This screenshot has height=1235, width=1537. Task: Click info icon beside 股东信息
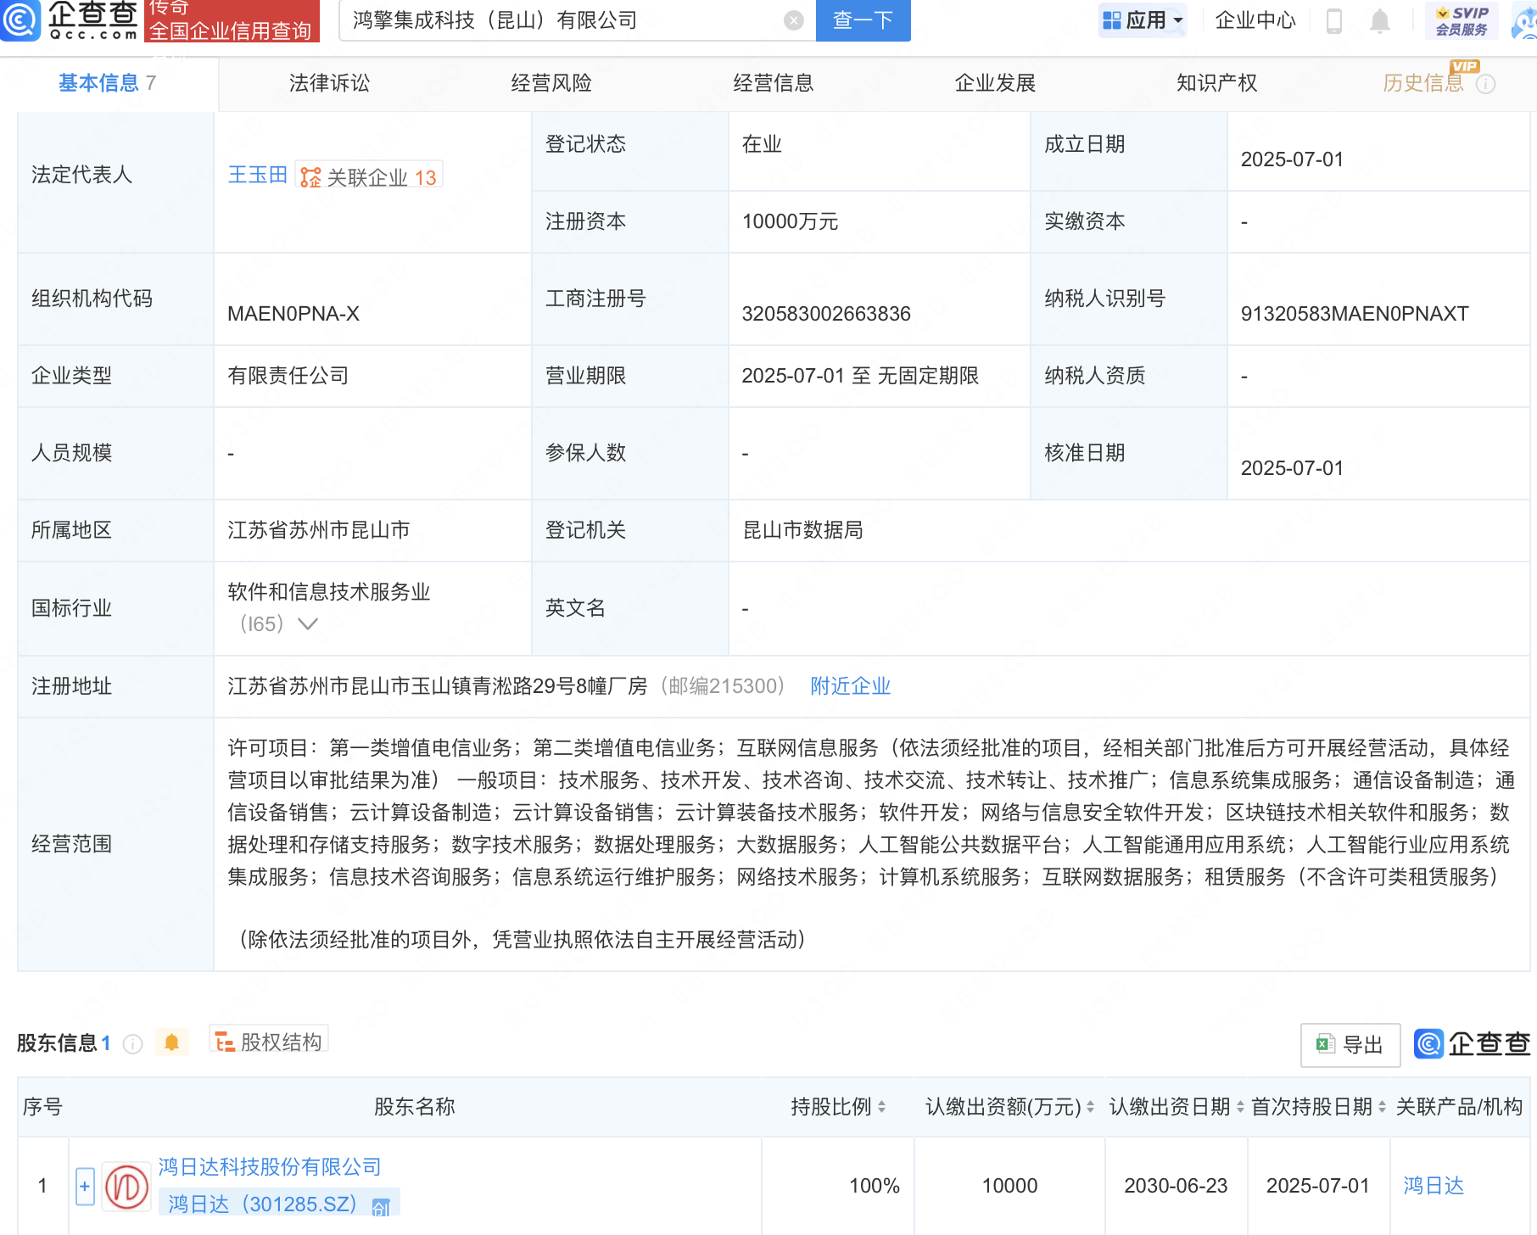[132, 1043]
